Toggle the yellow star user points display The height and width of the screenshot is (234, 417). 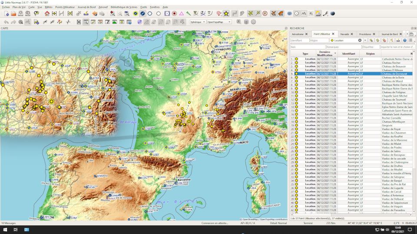pos(226,13)
